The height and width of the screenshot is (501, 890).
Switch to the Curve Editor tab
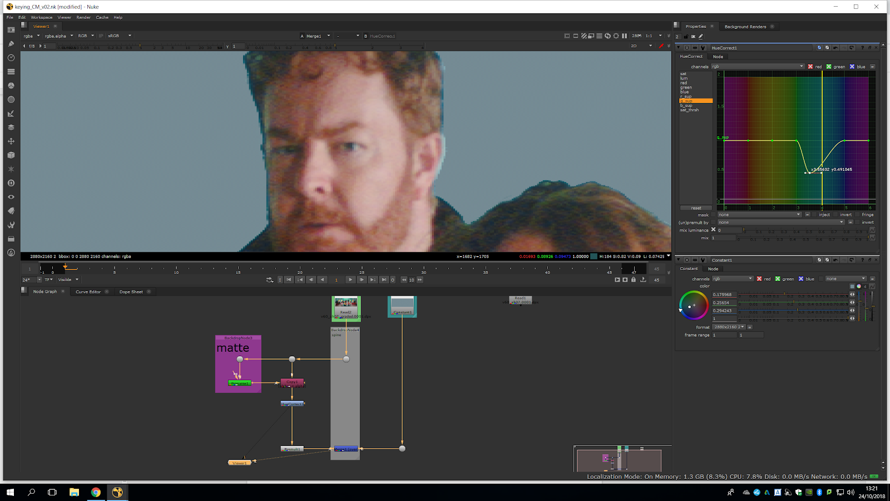click(x=88, y=292)
